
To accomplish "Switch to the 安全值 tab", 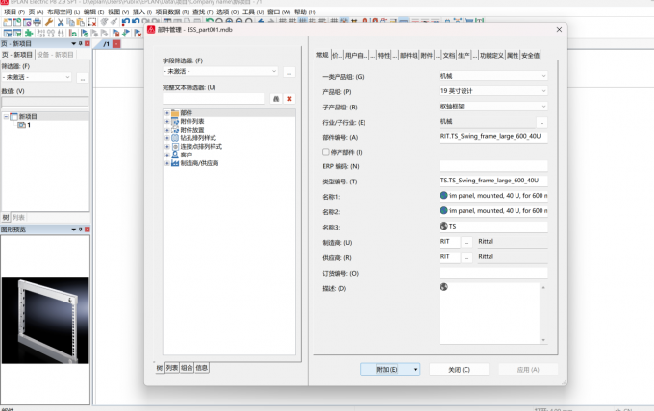I will pos(530,55).
